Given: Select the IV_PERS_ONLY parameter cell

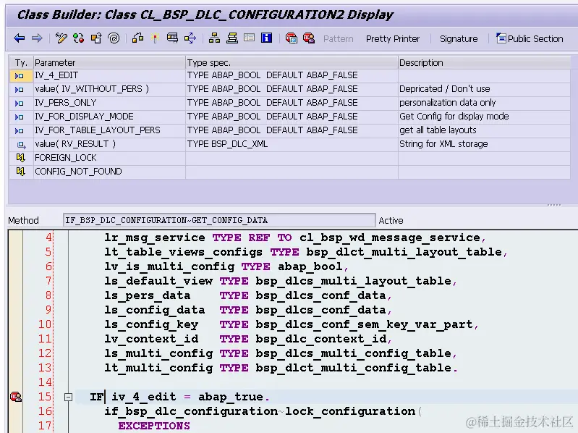Looking at the screenshot, I should 109,103.
